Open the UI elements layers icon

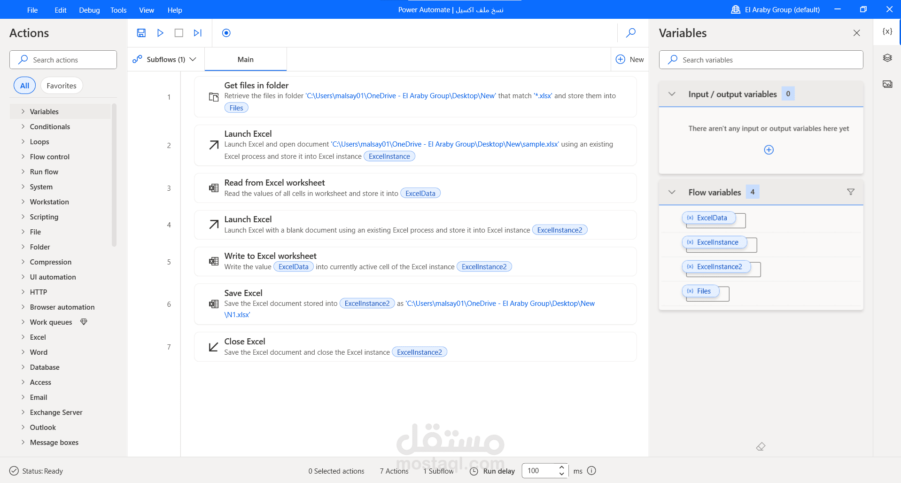[x=887, y=58]
